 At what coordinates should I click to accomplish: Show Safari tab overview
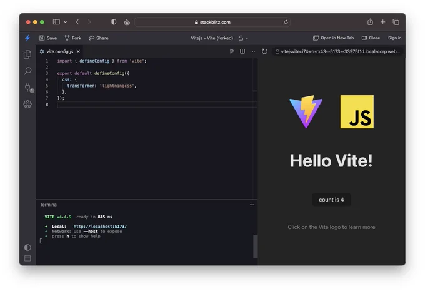click(x=396, y=22)
